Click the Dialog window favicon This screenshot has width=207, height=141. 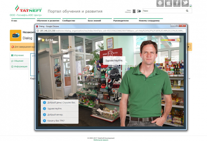[37, 26]
